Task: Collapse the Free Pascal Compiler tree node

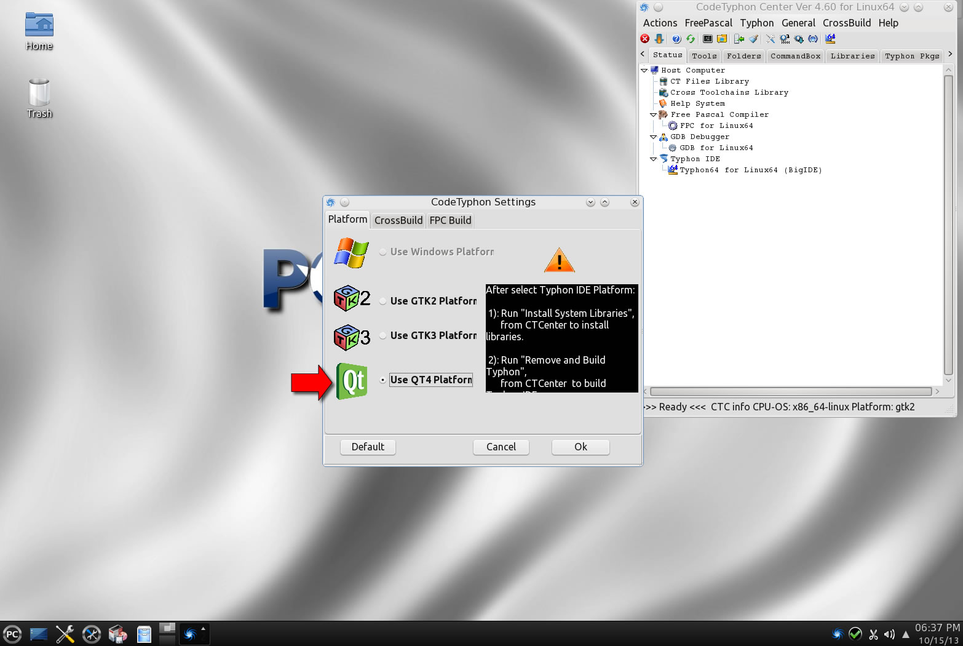Action: [654, 115]
